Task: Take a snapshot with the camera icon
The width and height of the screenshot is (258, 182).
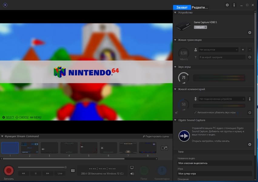Action: click(73, 170)
